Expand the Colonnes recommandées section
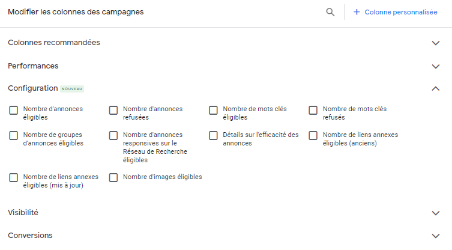The width and height of the screenshot is (452, 250). (x=436, y=43)
